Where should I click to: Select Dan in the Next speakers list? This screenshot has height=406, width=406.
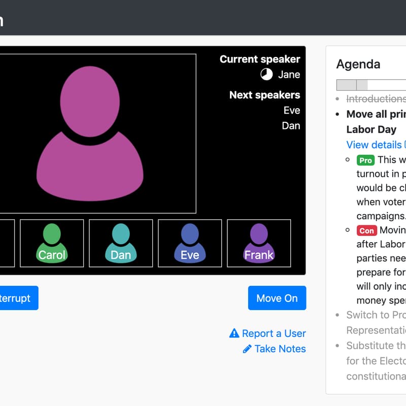click(x=291, y=125)
